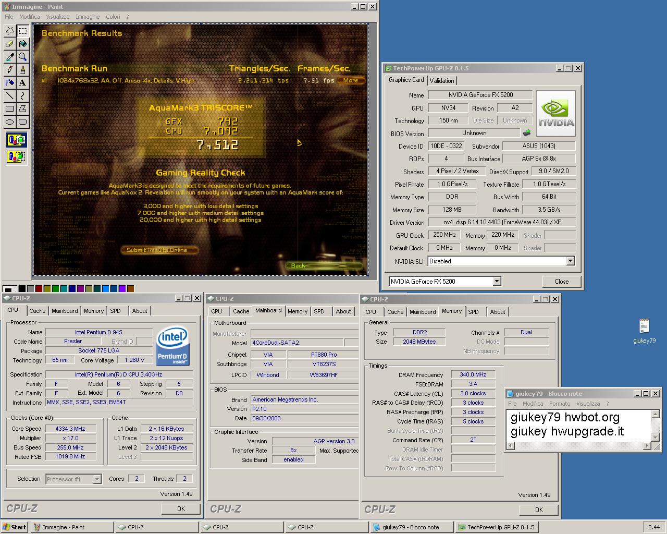667x534 pixels.
Task: Select the straight Line tool
Action: point(9,95)
